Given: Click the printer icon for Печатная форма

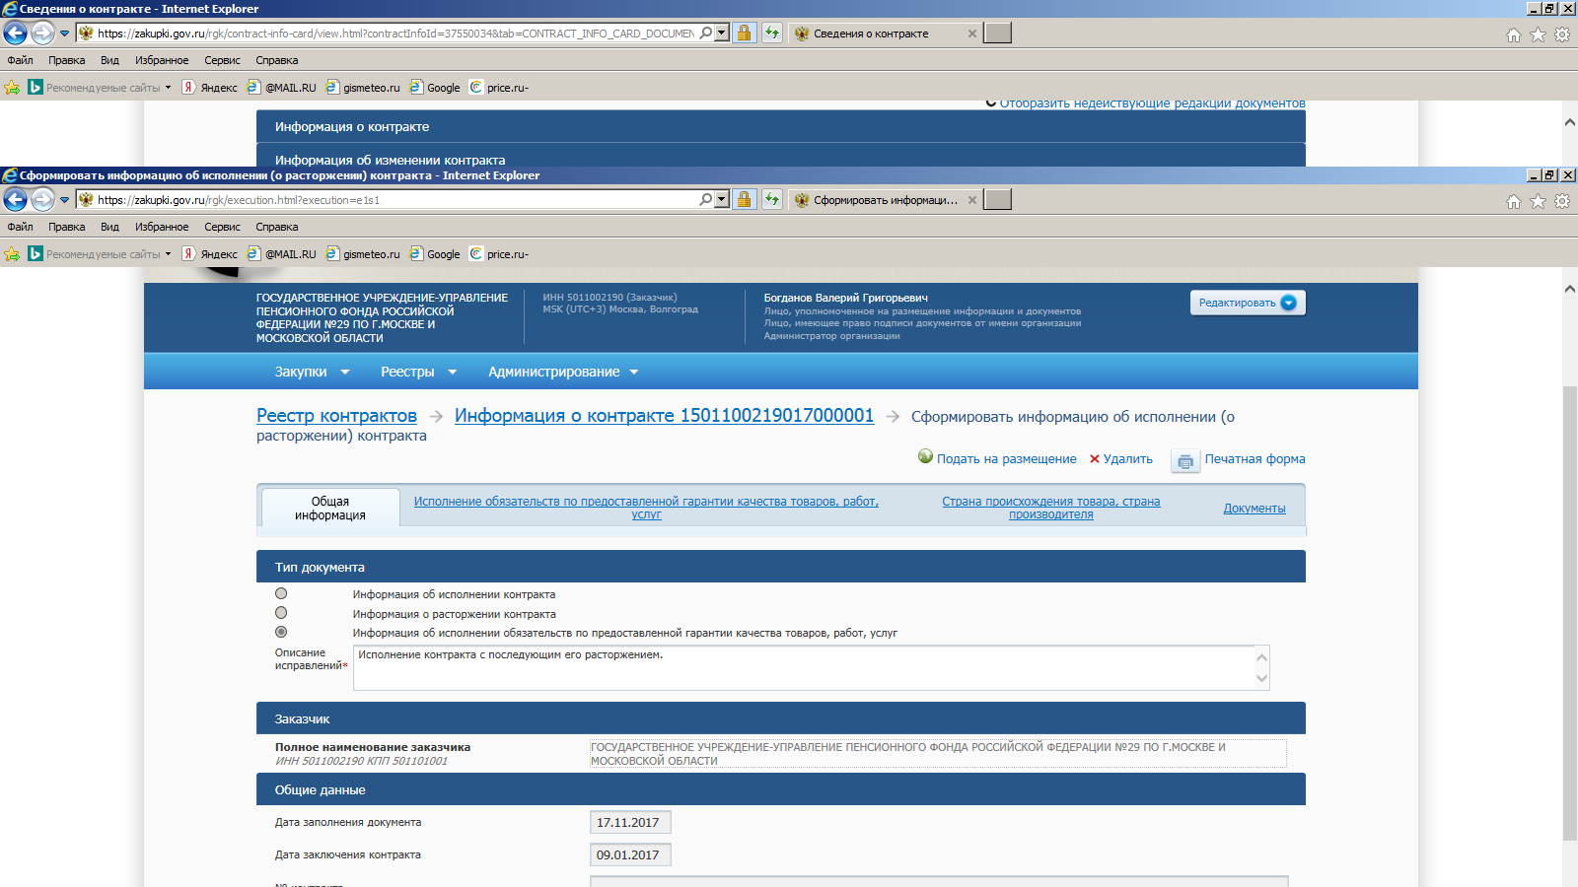Looking at the screenshot, I should tap(1184, 460).
